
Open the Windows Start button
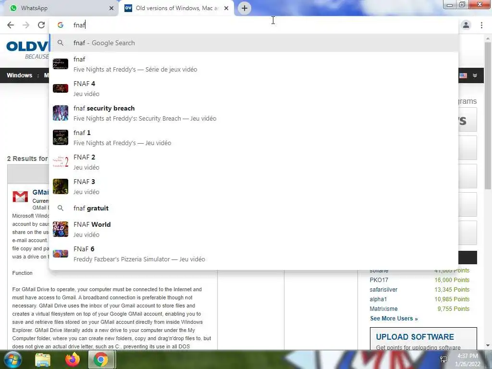click(12, 359)
